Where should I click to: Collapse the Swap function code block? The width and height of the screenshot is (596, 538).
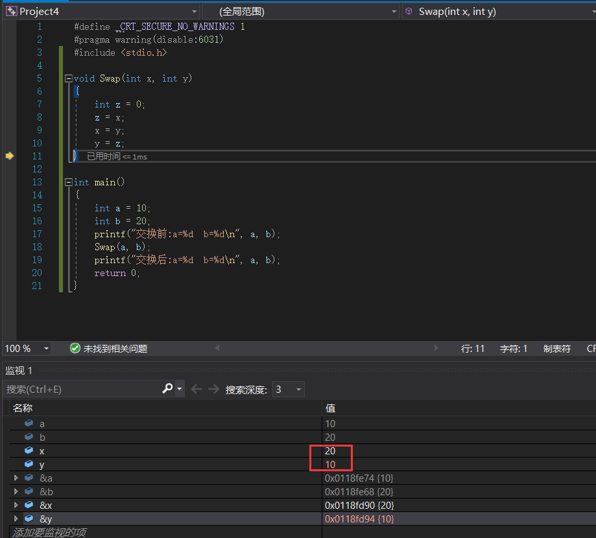tap(68, 78)
